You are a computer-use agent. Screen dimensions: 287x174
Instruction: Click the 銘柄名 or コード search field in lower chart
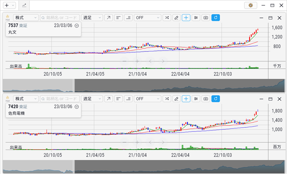[60, 98]
